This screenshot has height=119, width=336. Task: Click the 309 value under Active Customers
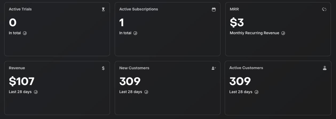(x=240, y=81)
